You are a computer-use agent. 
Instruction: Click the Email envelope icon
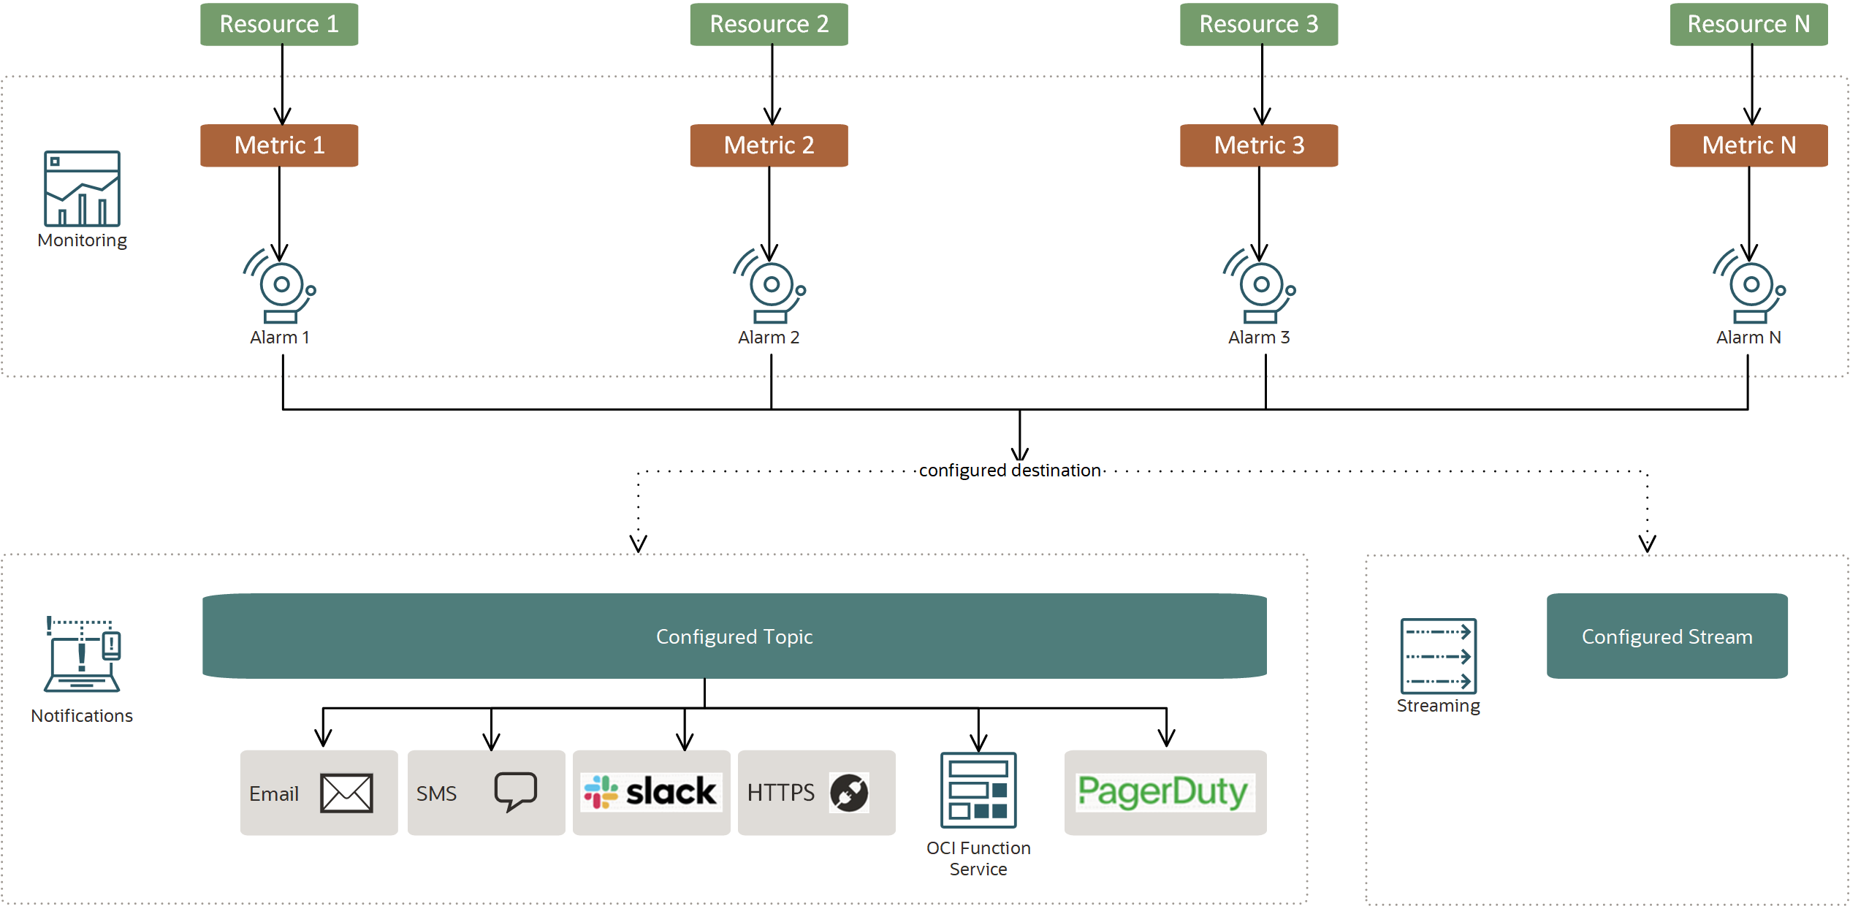[346, 793]
